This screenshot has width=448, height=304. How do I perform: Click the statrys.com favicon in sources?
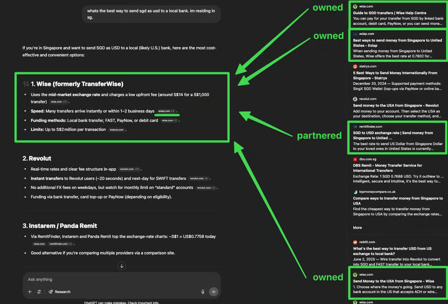coord(355,66)
